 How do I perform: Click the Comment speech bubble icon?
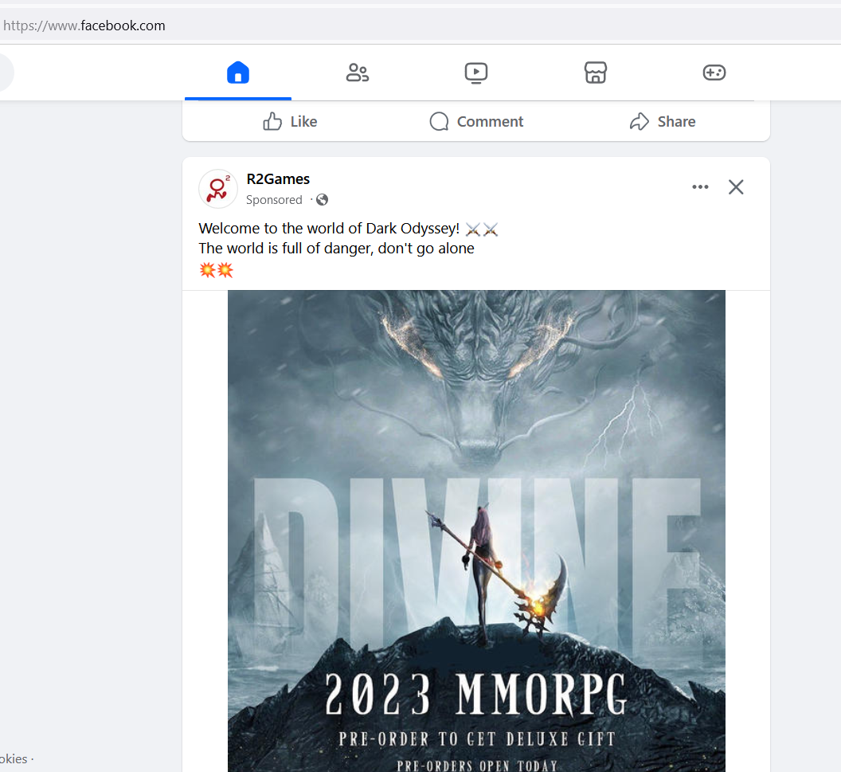coord(439,121)
